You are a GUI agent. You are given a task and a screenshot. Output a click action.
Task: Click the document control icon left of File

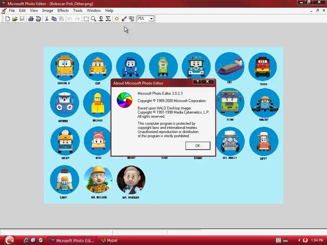pyautogui.click(x=4, y=11)
